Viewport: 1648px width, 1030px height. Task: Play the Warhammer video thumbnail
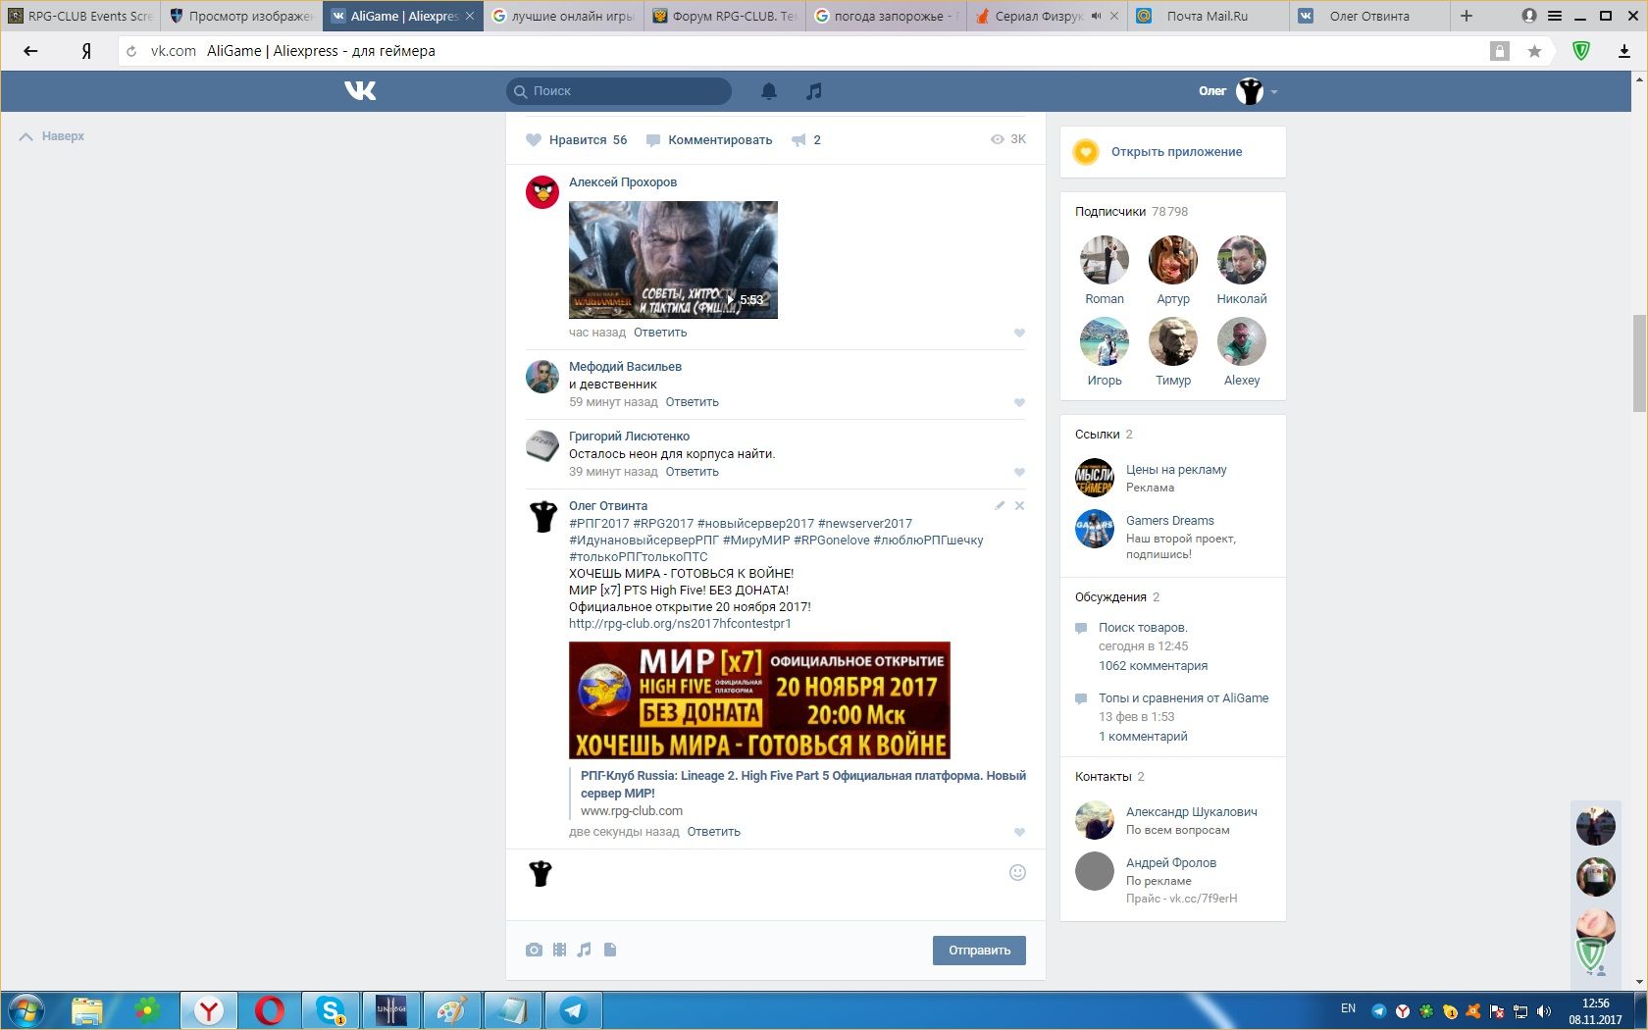(x=673, y=260)
